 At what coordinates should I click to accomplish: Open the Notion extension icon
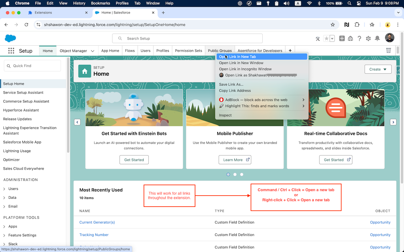click(347, 25)
